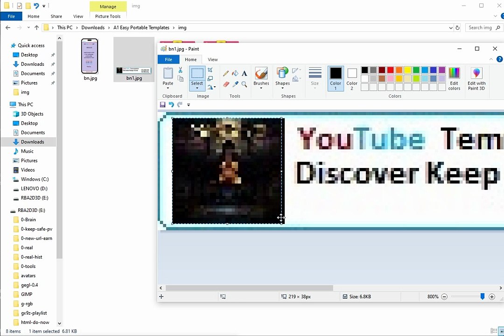The image size is (504, 336).
Task: Open the Explorer File menu
Action: (x=11, y=16)
